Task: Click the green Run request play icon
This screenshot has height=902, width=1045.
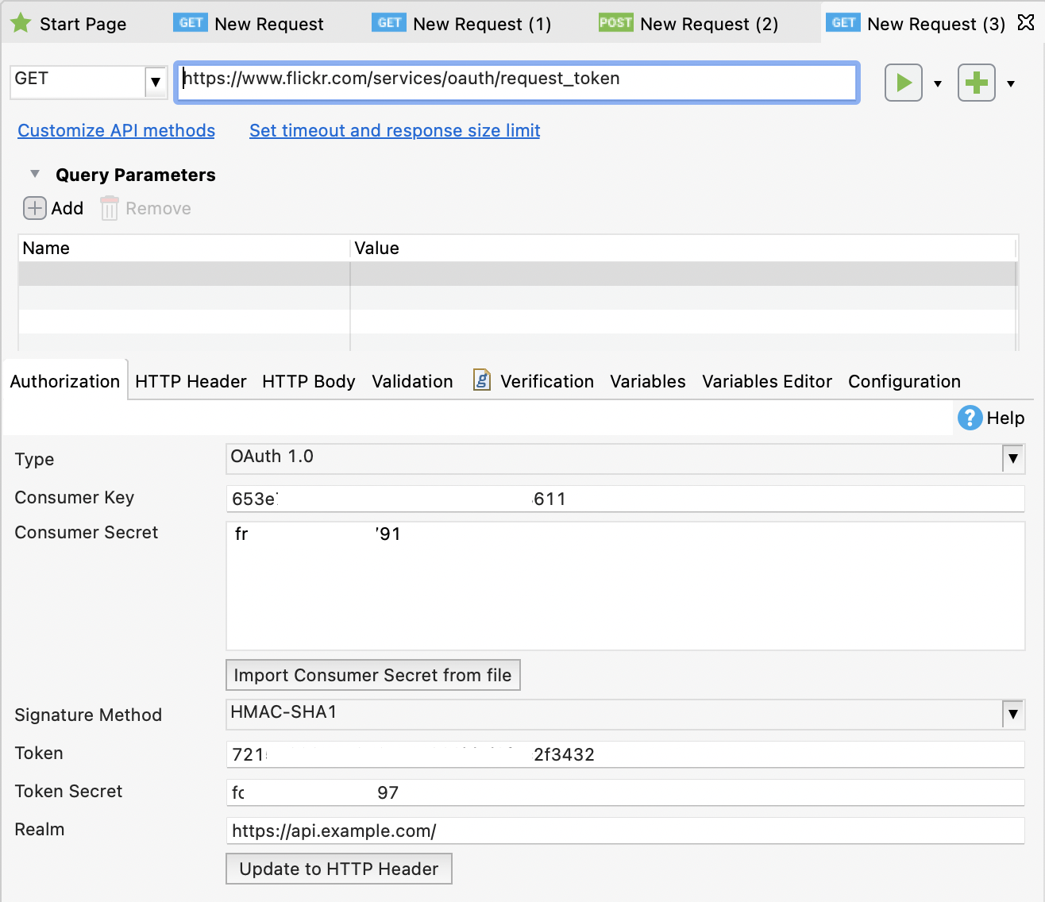Action: [903, 83]
